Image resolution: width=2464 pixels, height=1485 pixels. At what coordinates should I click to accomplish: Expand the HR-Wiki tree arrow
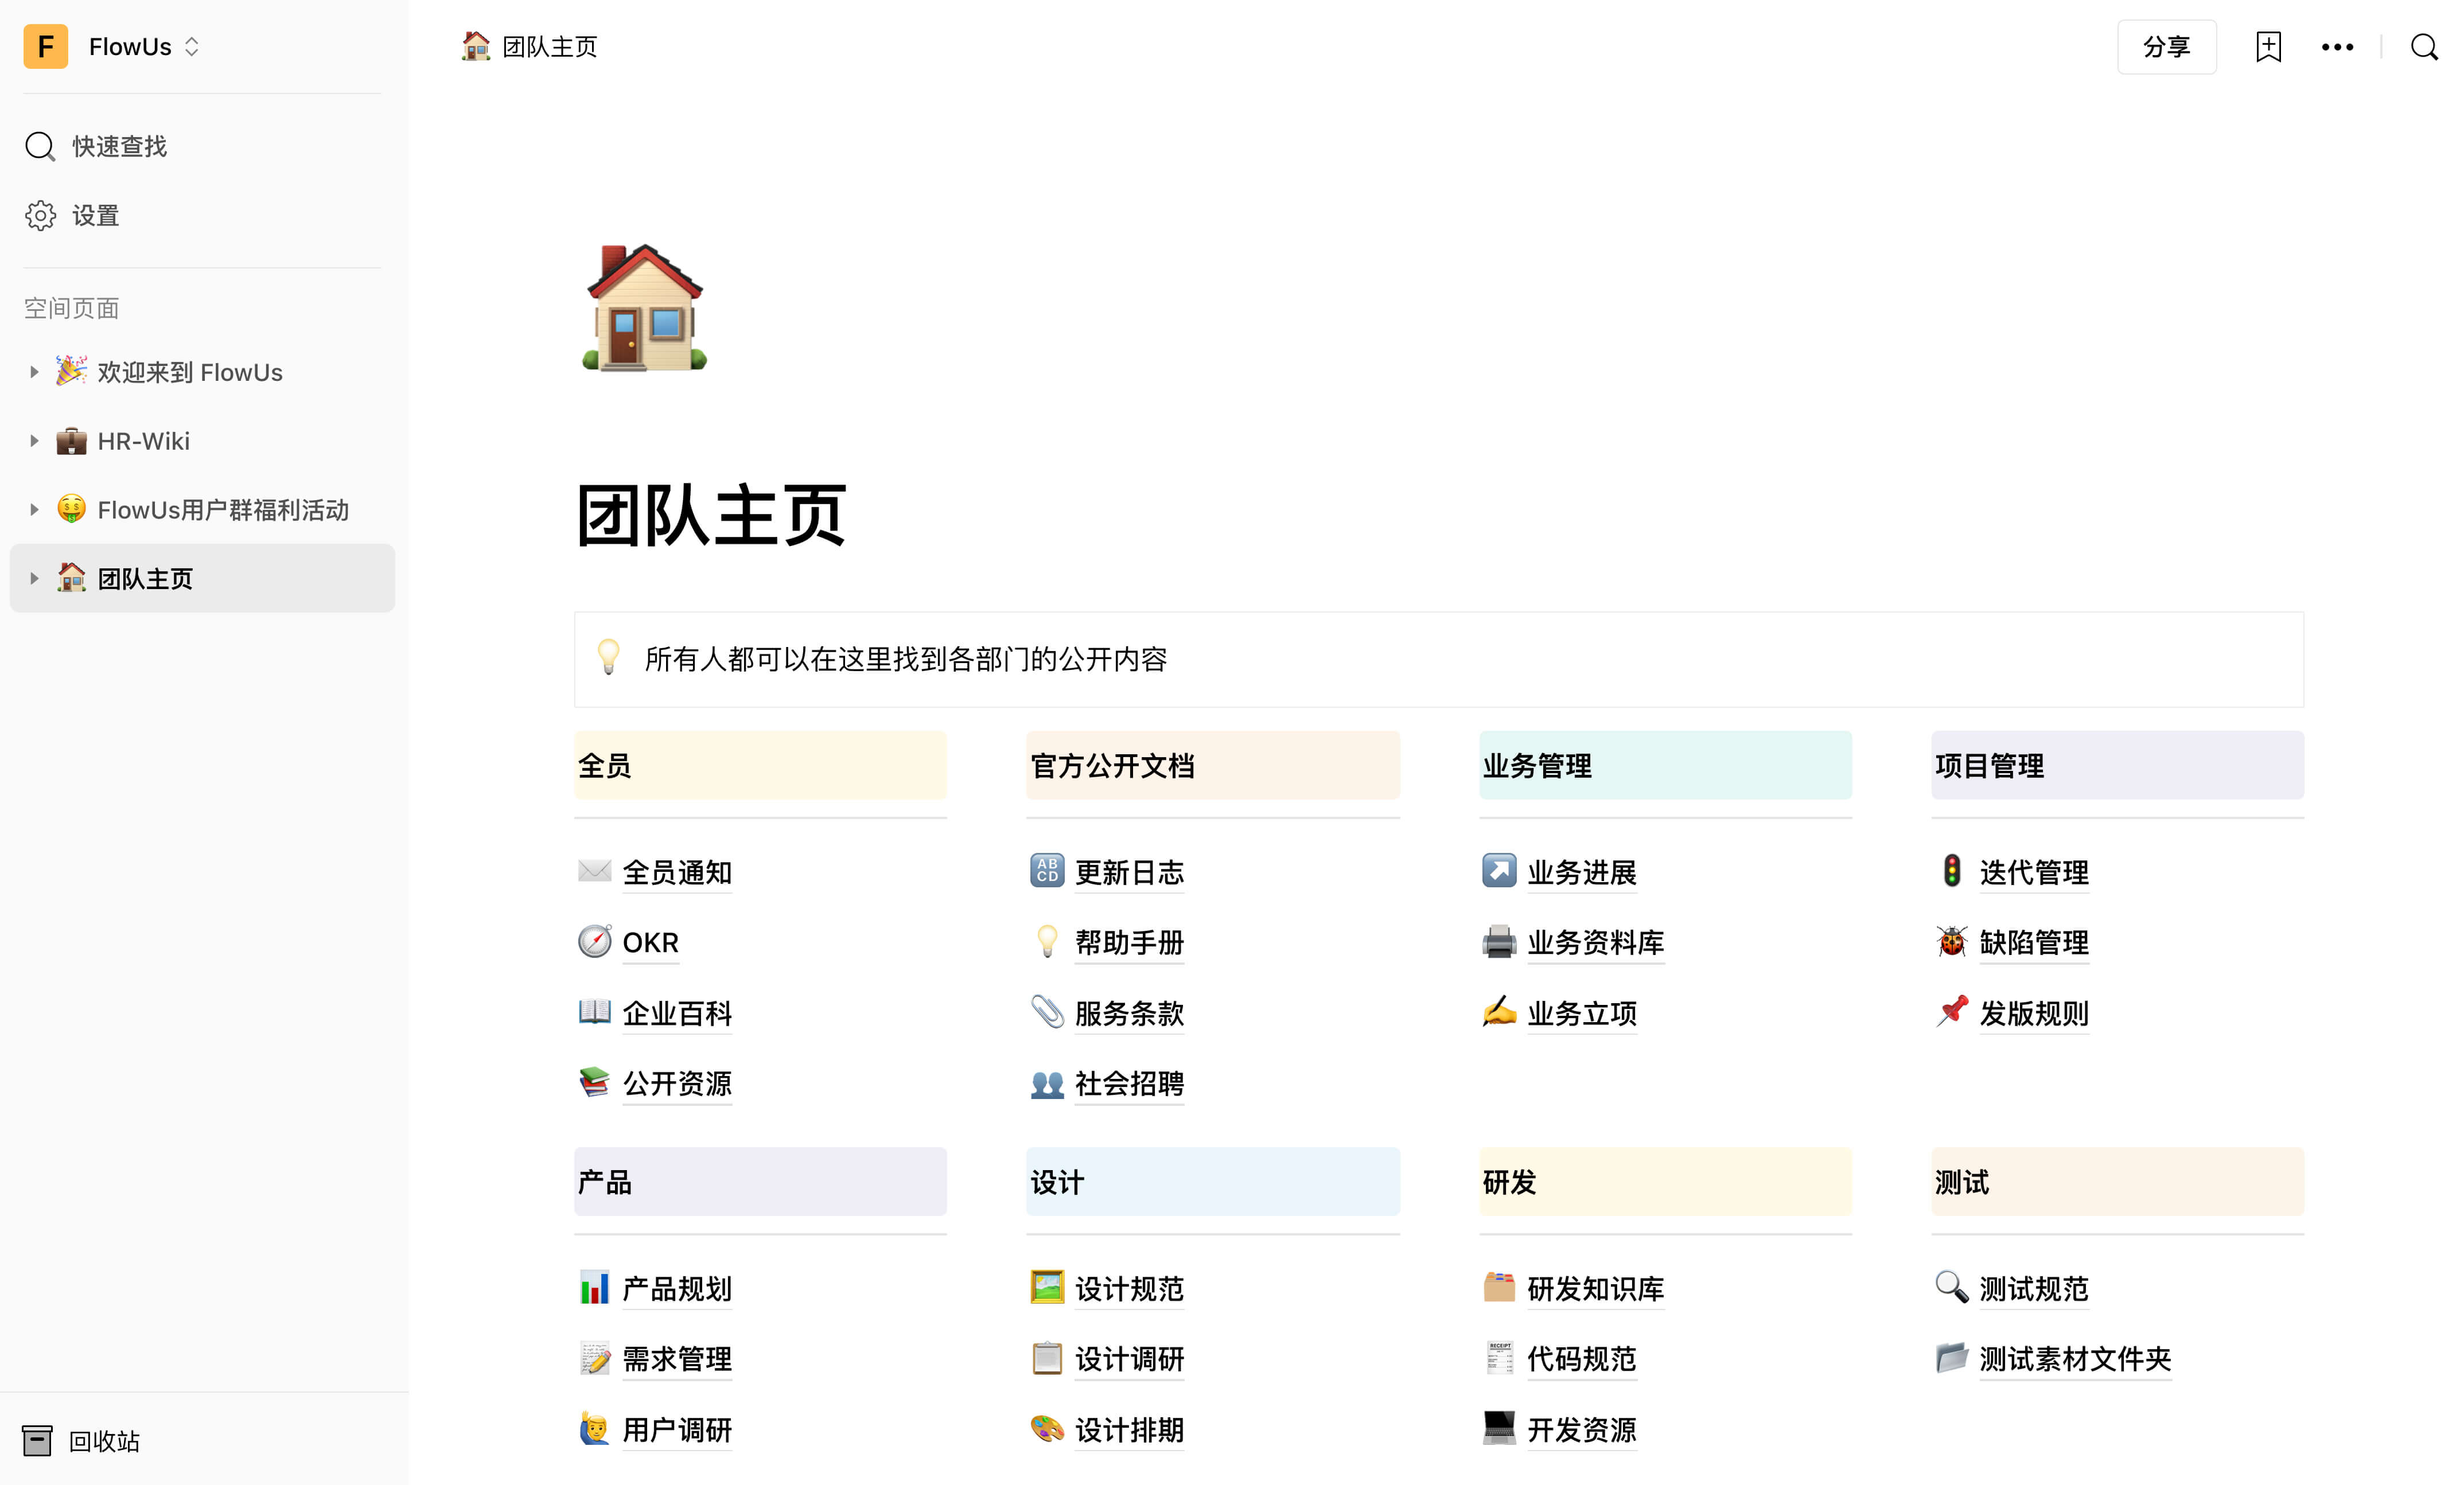(x=34, y=441)
